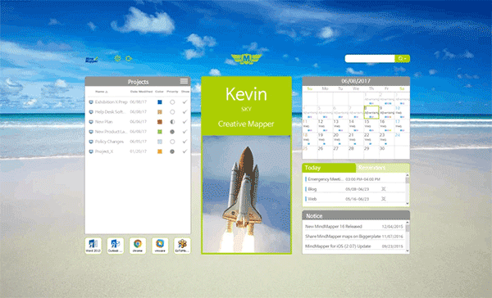
Task: Click the Blog event in Today list
Action: click(354, 189)
